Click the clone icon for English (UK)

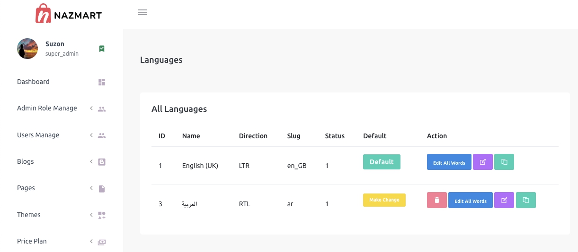504,162
